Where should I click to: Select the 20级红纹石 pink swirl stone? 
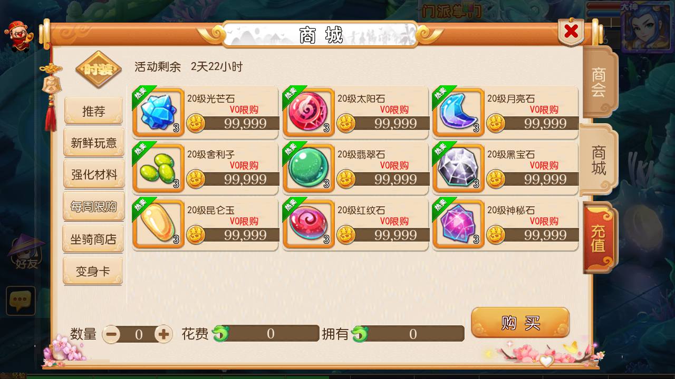click(308, 224)
